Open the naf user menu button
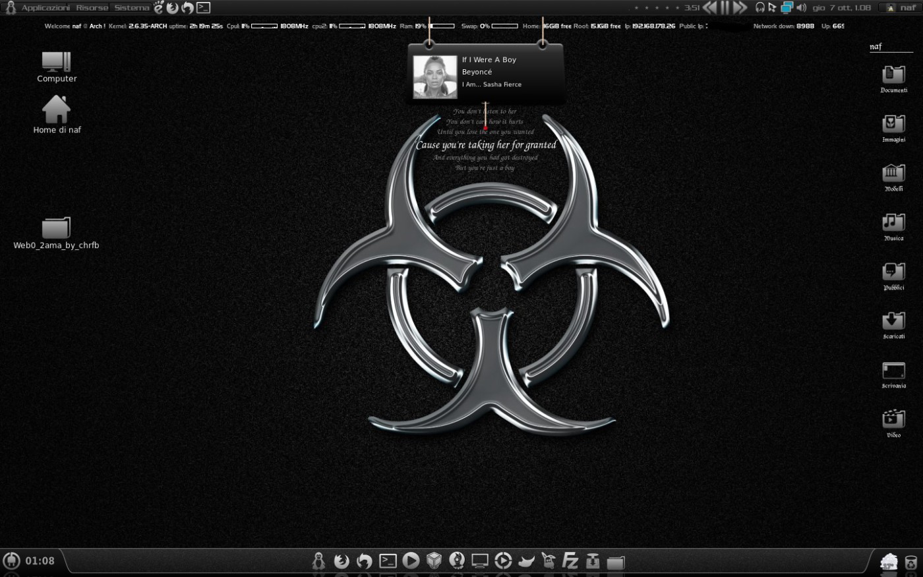This screenshot has width=923, height=577. point(901,8)
